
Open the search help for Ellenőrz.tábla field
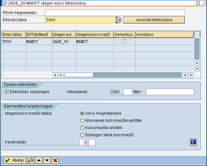[x=119, y=20]
